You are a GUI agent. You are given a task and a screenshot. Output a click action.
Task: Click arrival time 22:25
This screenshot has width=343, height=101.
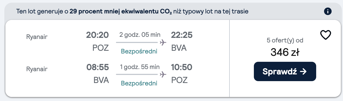tap(182, 35)
